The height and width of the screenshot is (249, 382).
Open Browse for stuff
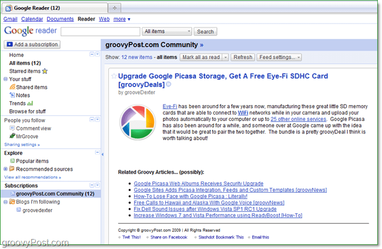tap(27, 111)
